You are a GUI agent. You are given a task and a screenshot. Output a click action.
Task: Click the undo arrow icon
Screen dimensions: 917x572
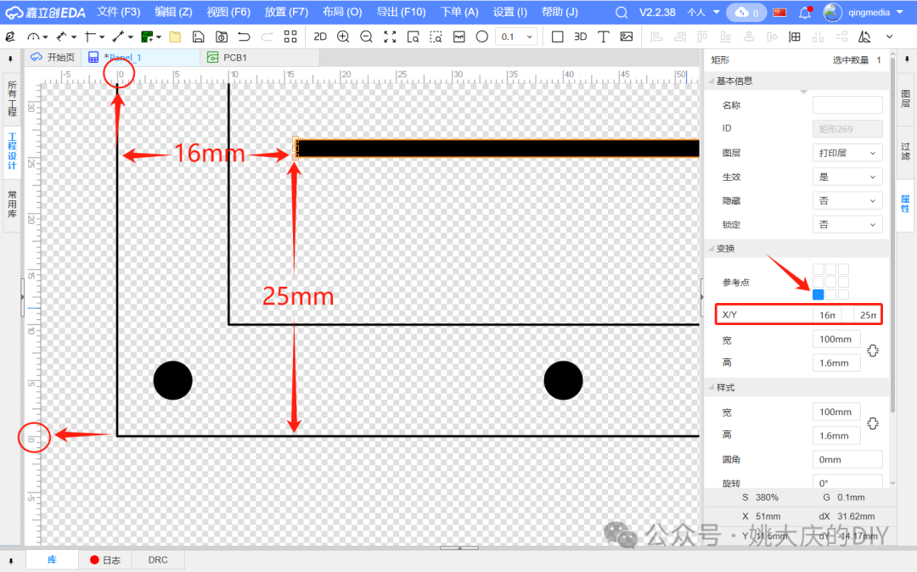(244, 36)
